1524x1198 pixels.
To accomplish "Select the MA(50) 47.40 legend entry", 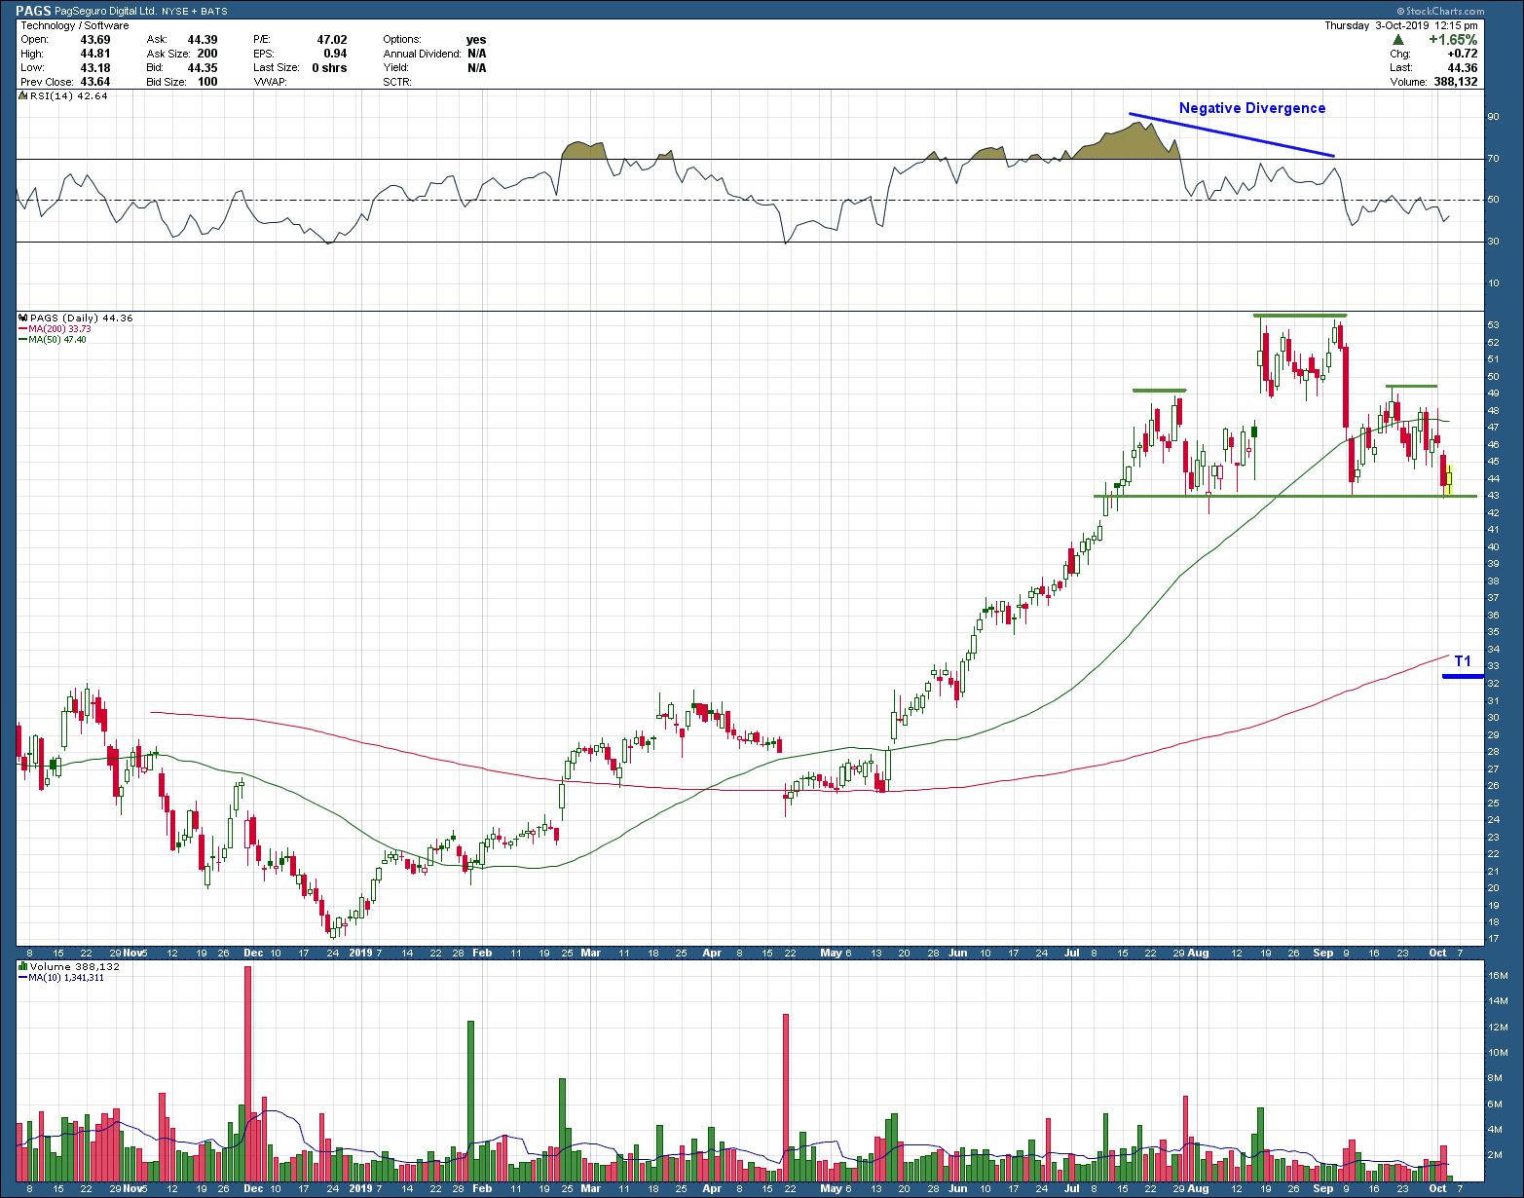I will pos(56,339).
